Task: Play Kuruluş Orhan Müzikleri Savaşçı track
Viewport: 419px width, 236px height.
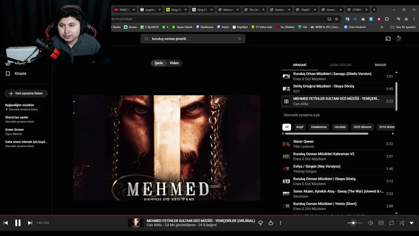Action: [x=338, y=76]
